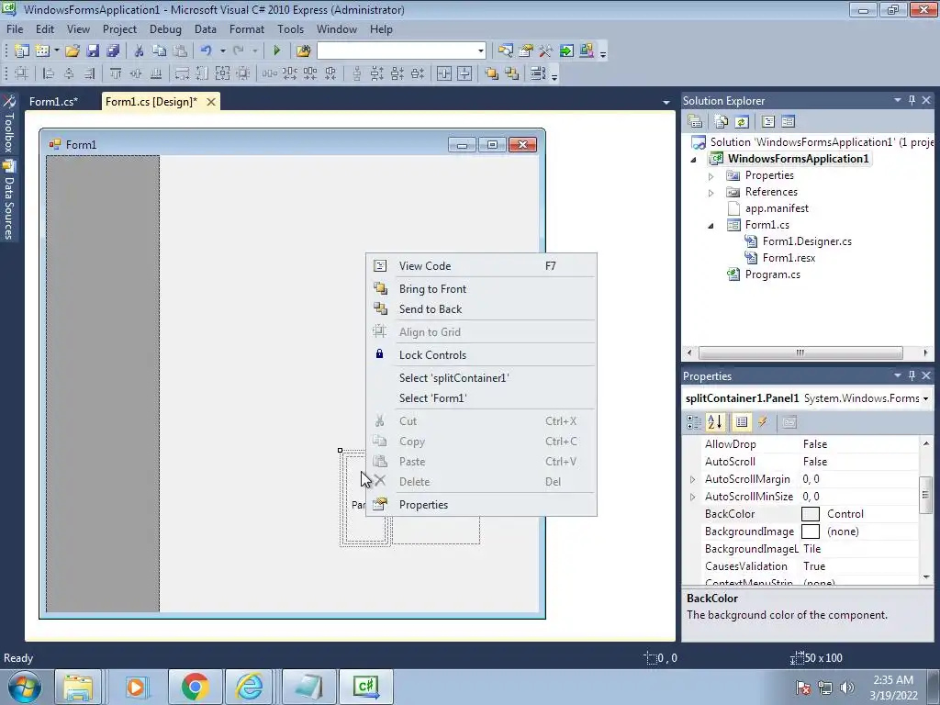
Task: Open the Toolbox side tab
Action: pos(9,124)
